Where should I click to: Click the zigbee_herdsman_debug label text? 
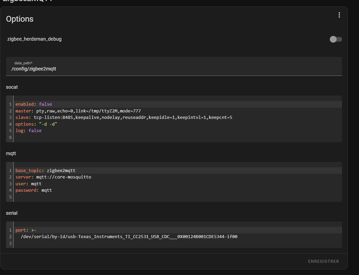click(35, 39)
